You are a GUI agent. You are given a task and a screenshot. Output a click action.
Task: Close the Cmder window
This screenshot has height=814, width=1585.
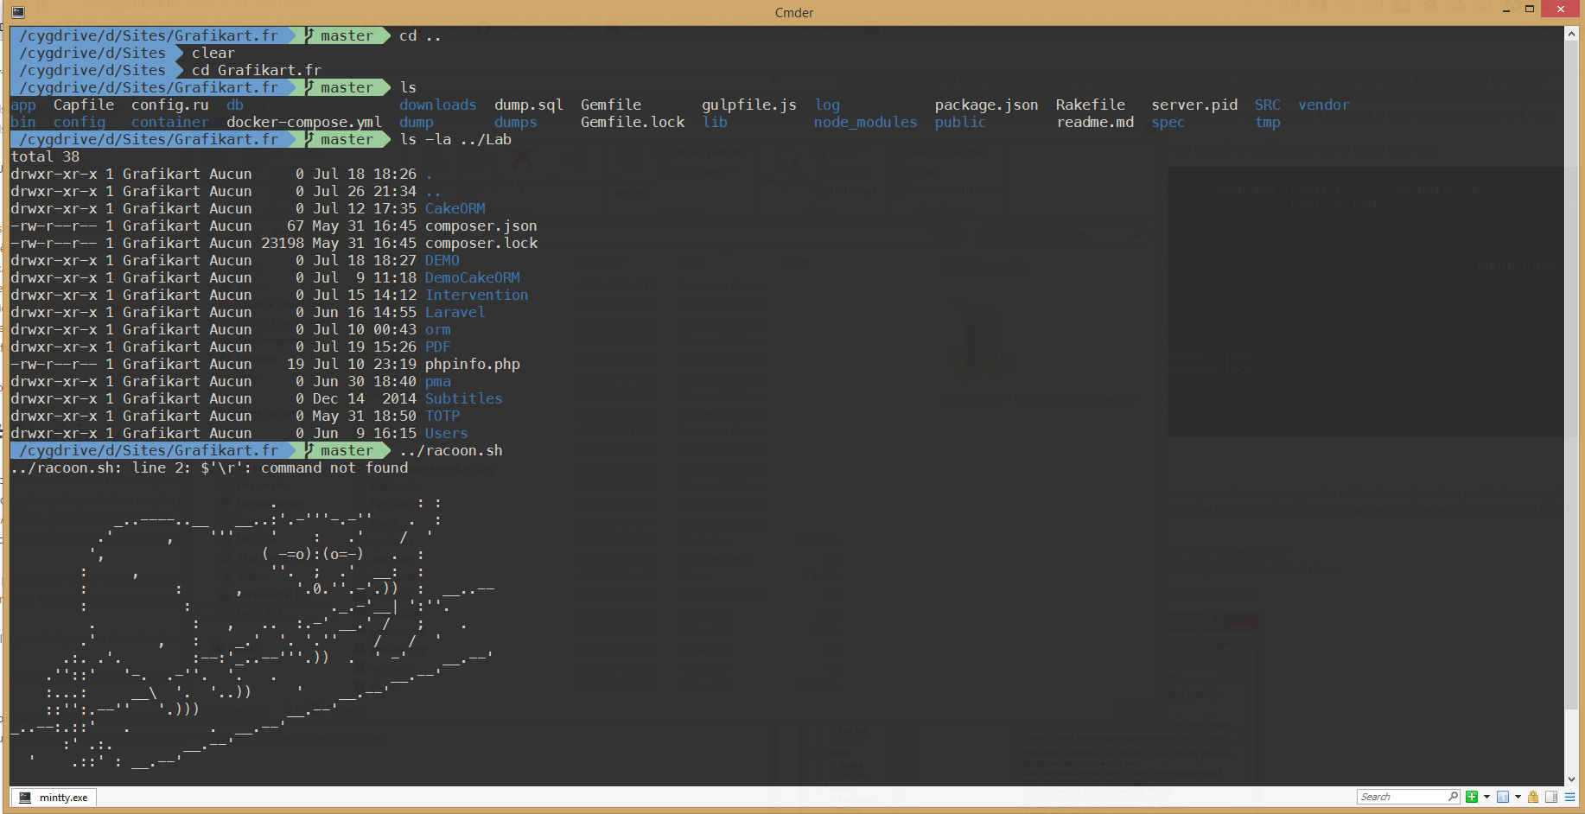click(x=1560, y=10)
